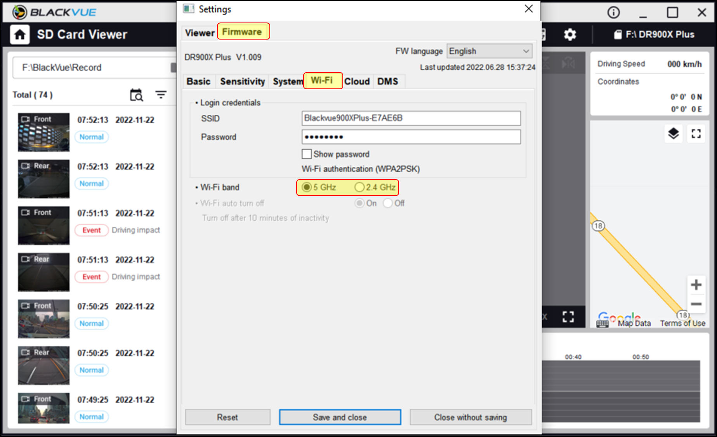Open Front recording thumbnail at 07:49:25
Image resolution: width=717 pixels, height=437 pixels.
click(44, 408)
